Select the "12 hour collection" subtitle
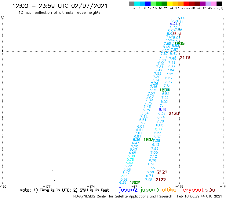Screen dimensions: 226x199 59,13
